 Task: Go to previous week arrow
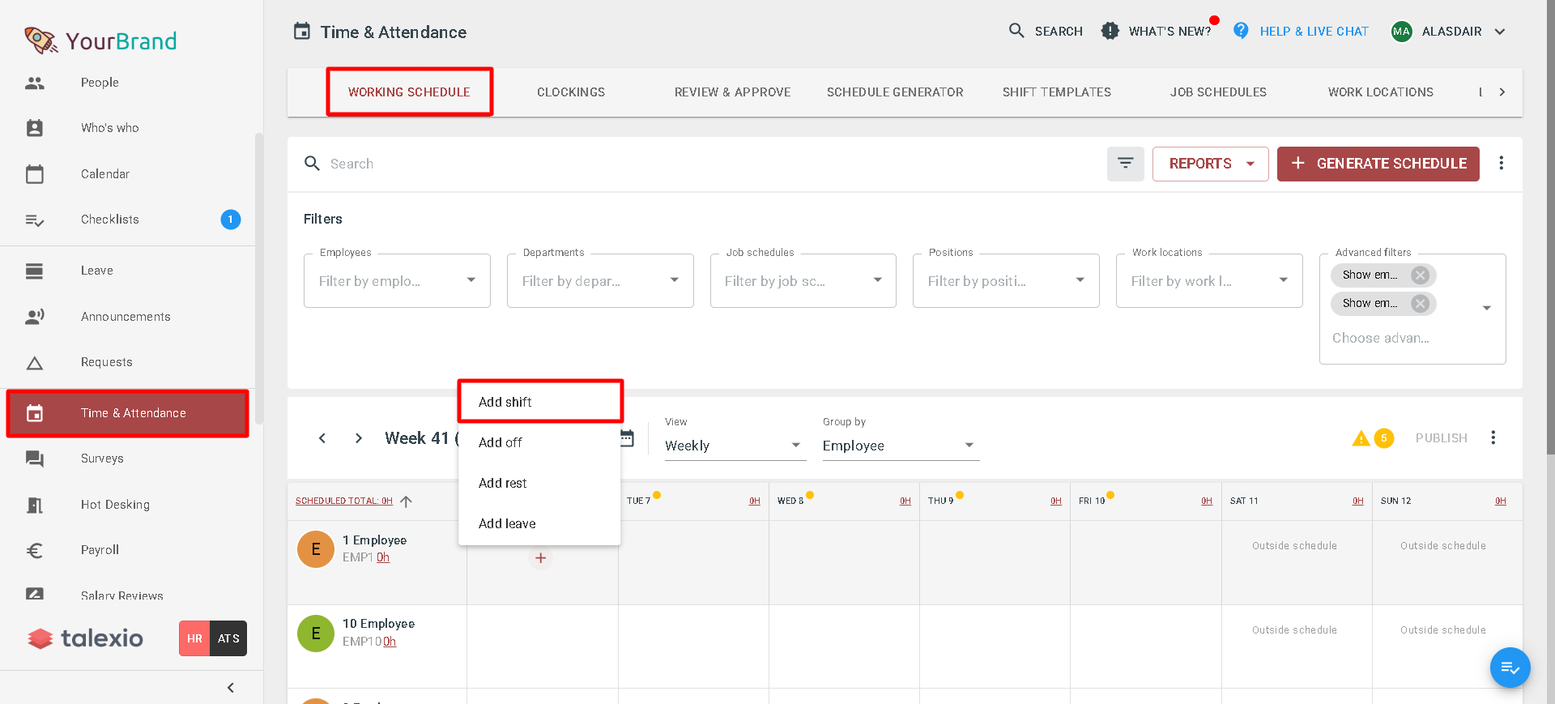322,438
